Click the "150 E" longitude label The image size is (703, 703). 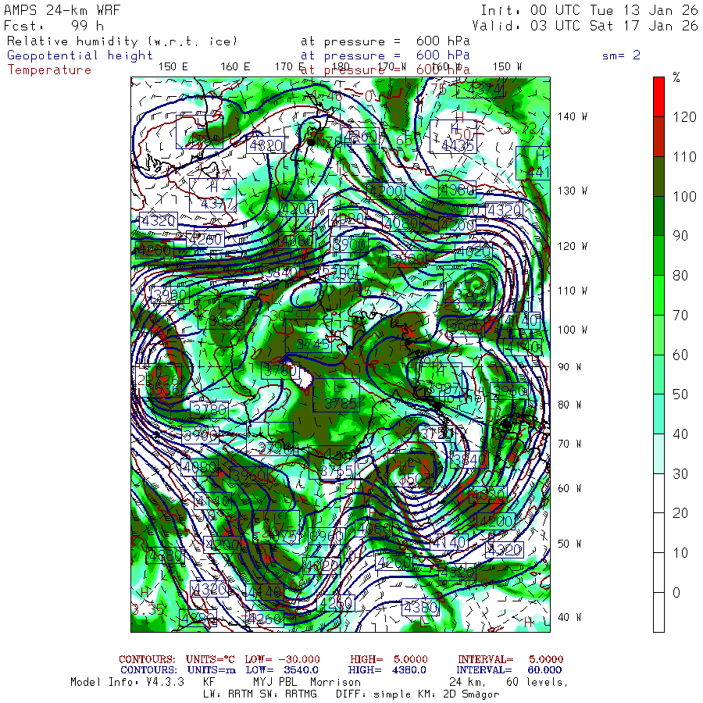coord(173,67)
